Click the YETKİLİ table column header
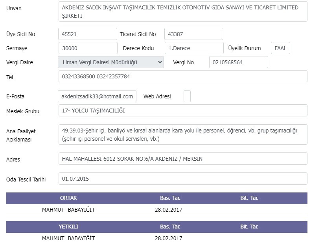 (x=68, y=227)
